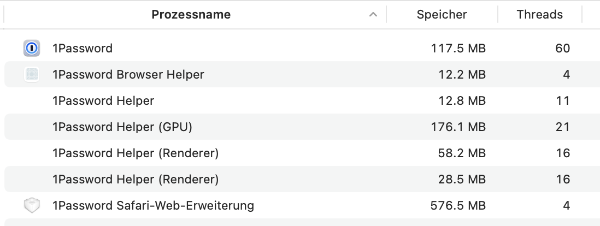
Task: Click the thread count of 21
Action: [x=562, y=127]
